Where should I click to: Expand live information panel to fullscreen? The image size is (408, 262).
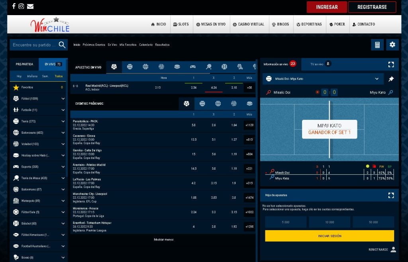391,64
